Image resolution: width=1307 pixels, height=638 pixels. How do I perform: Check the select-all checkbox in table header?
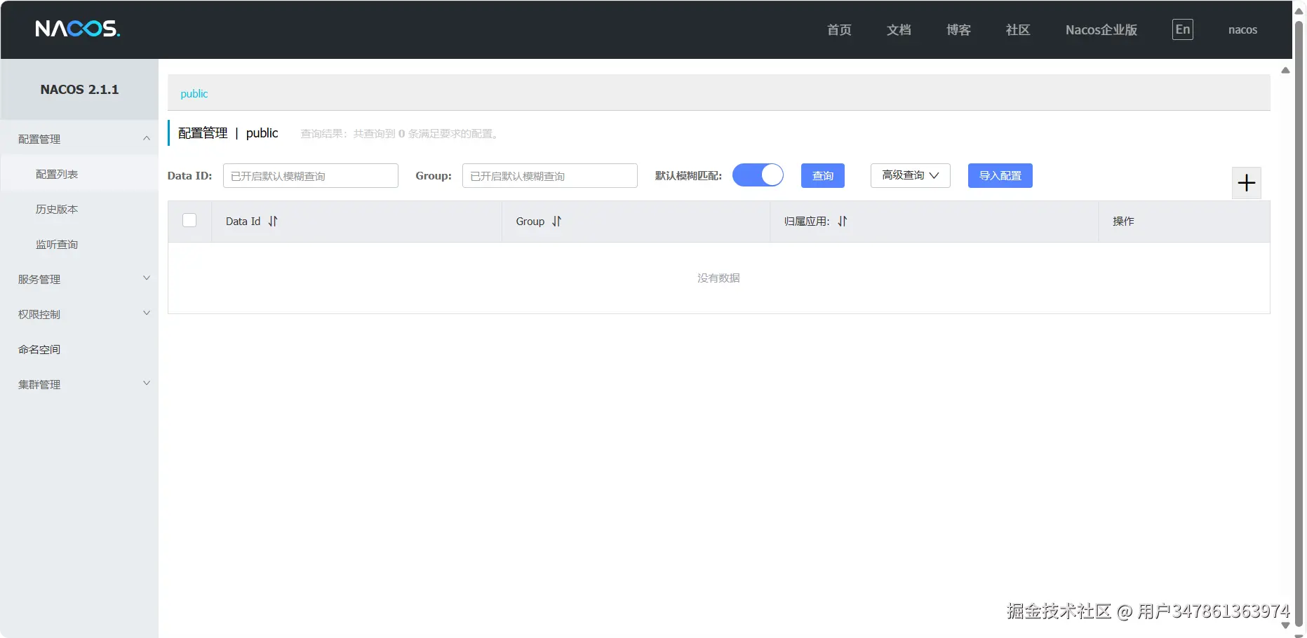pyautogui.click(x=189, y=220)
